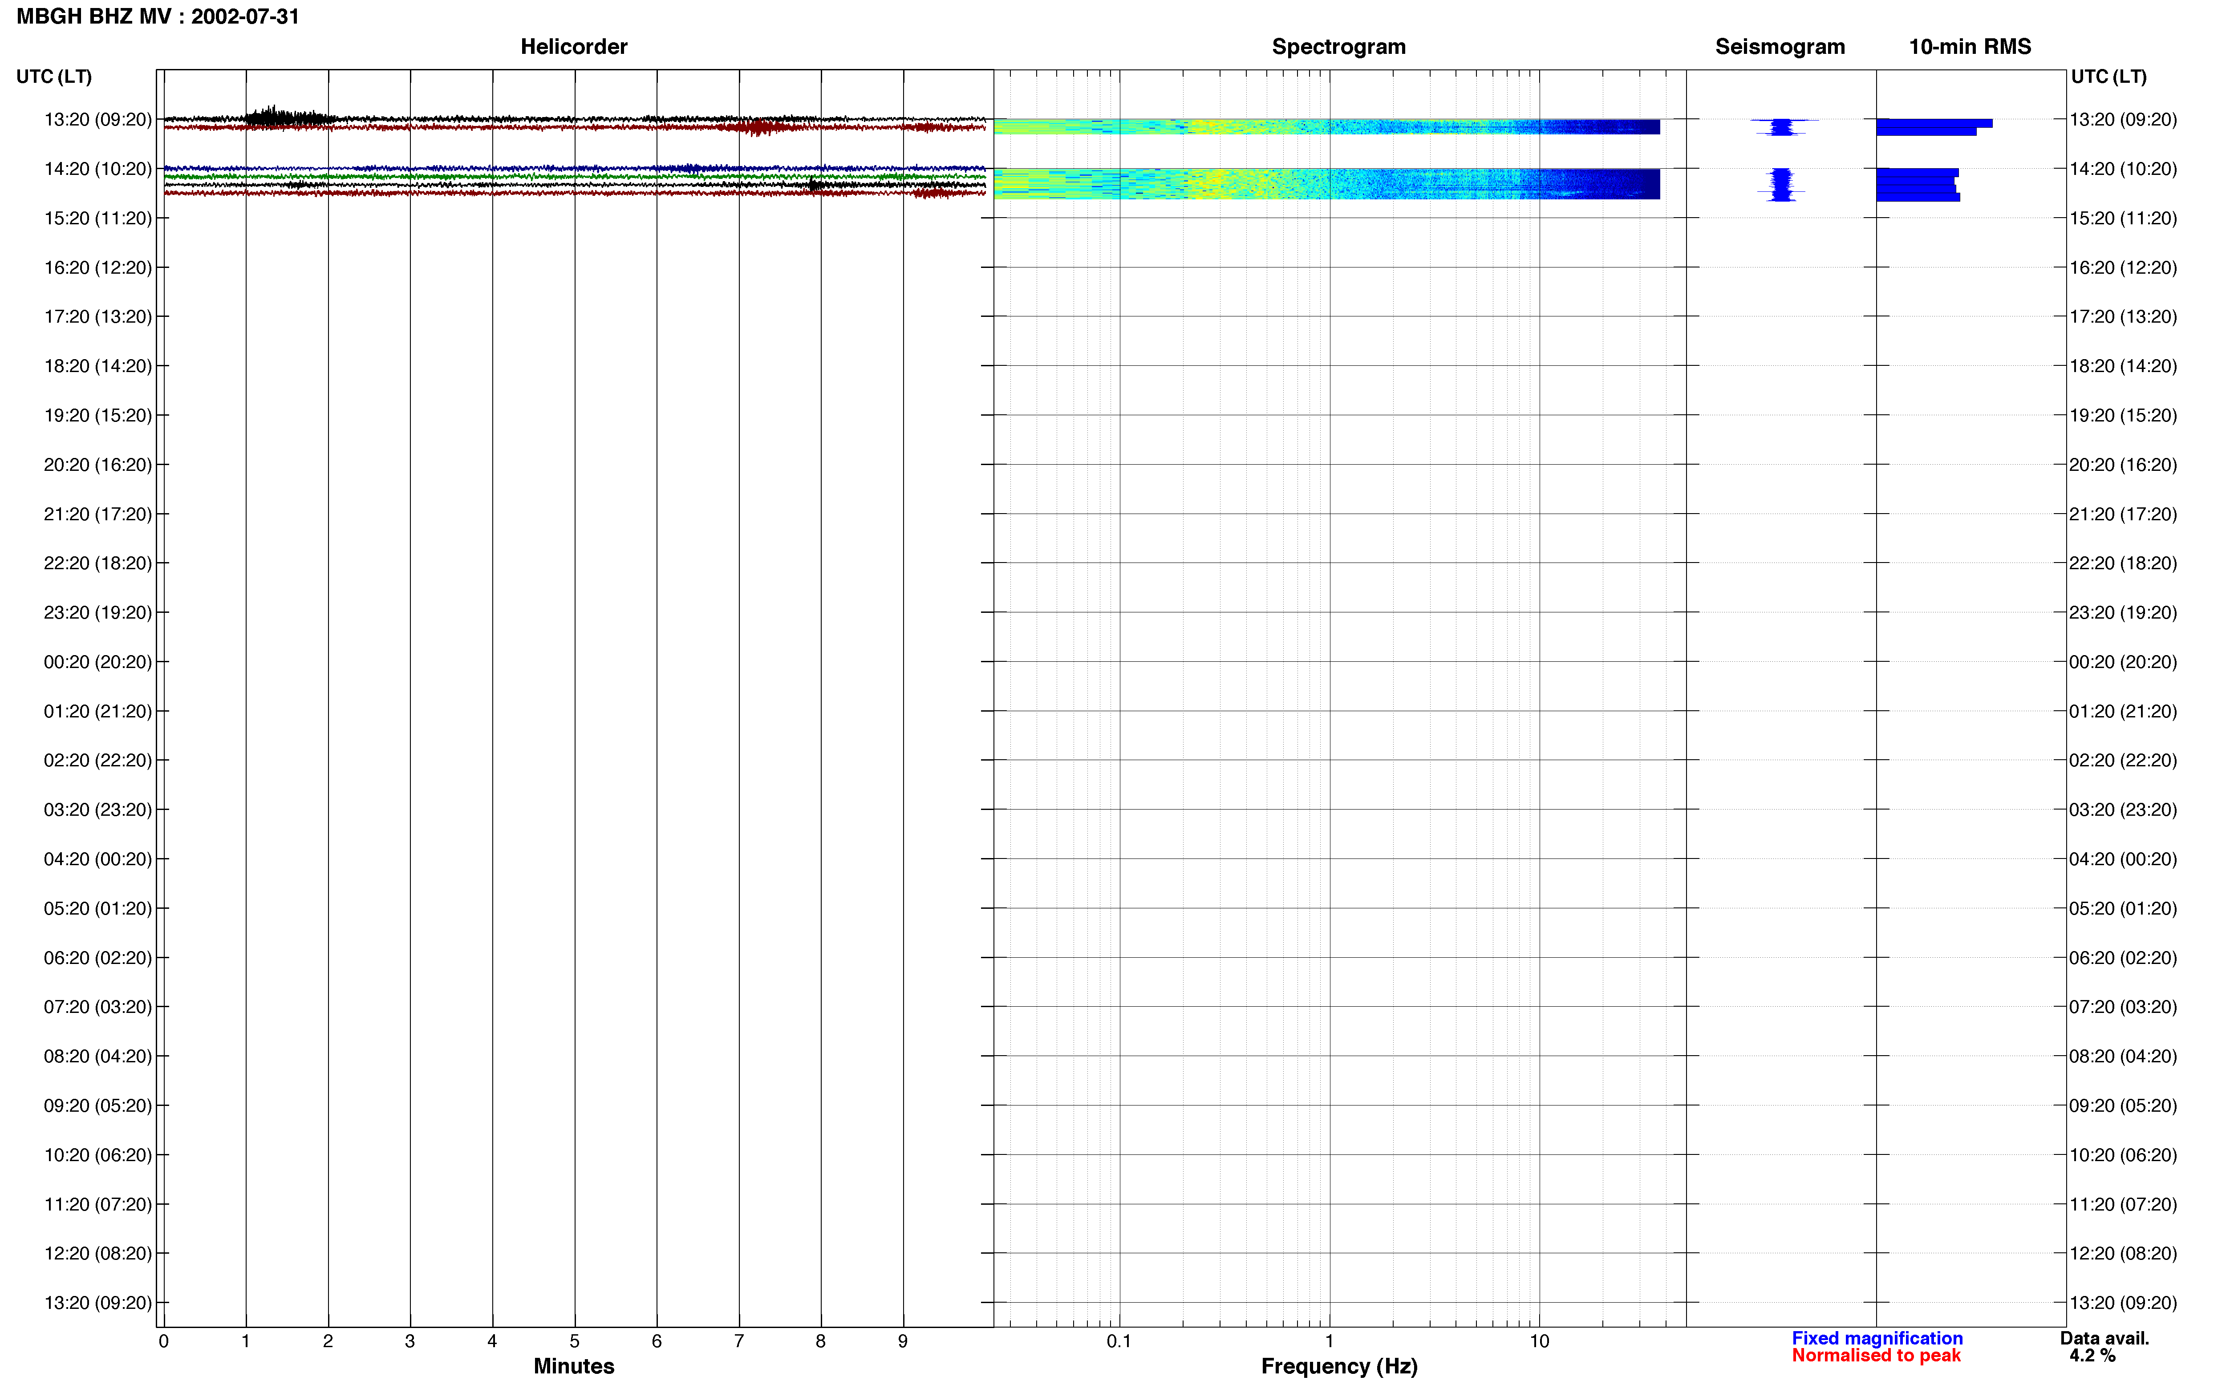Select the 4.2 % data availability value

point(2092,1356)
